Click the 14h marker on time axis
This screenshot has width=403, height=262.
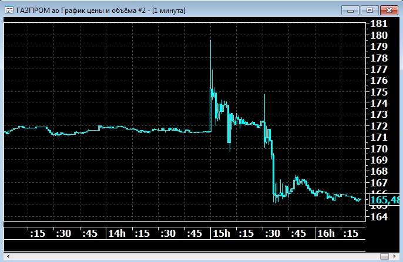coord(116,233)
